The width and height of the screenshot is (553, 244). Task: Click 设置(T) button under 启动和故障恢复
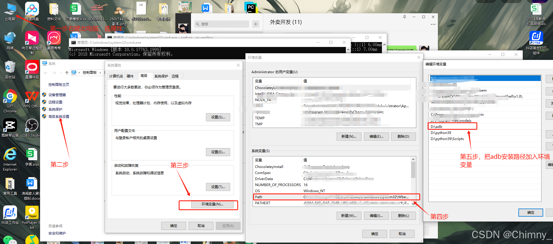click(218, 187)
